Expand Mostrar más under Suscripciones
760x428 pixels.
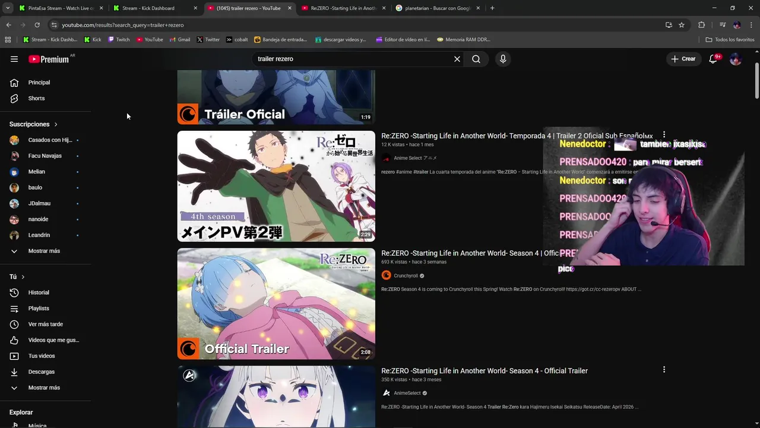[45, 251]
